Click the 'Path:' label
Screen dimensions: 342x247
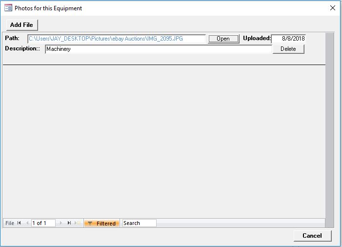coord(12,38)
